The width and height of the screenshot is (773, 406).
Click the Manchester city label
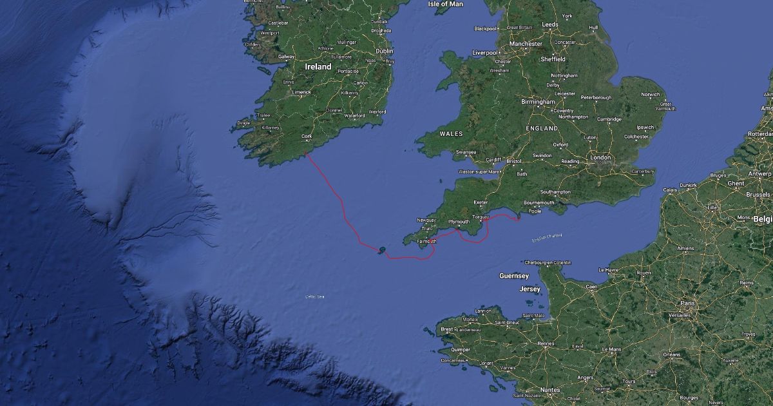click(x=526, y=44)
